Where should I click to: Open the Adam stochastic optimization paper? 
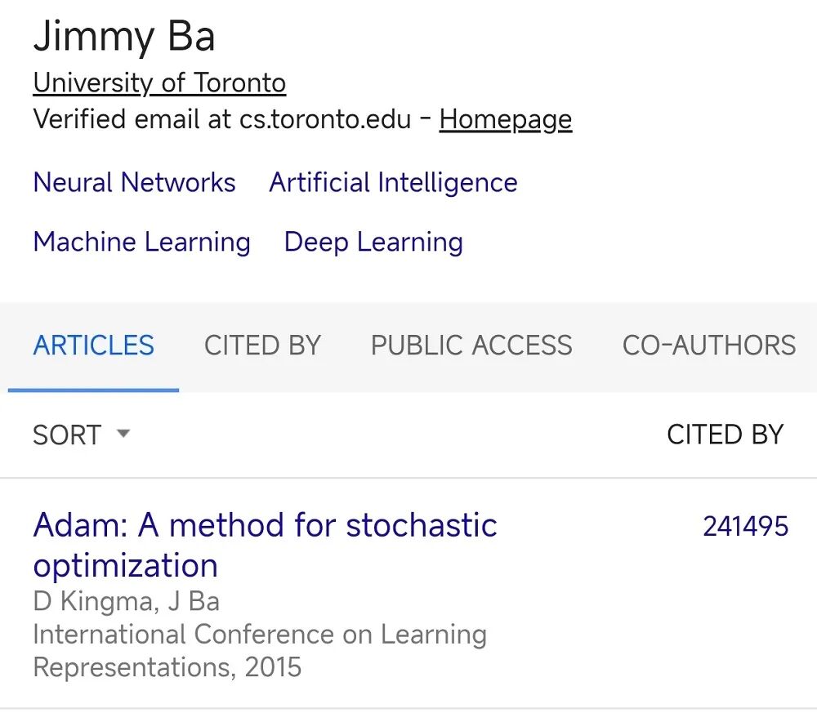265,543
